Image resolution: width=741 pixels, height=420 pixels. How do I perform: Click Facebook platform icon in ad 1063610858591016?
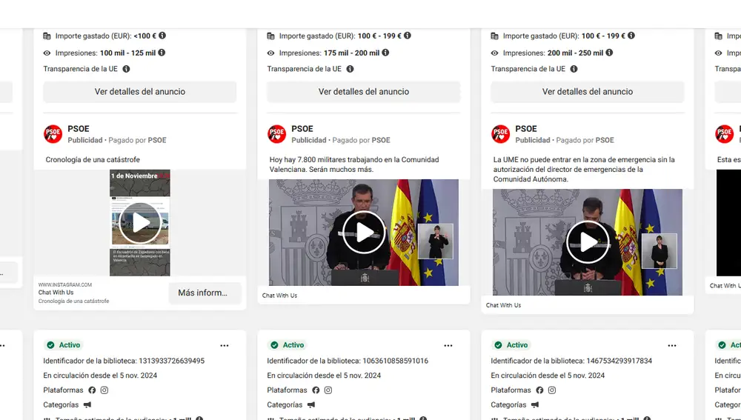click(316, 390)
